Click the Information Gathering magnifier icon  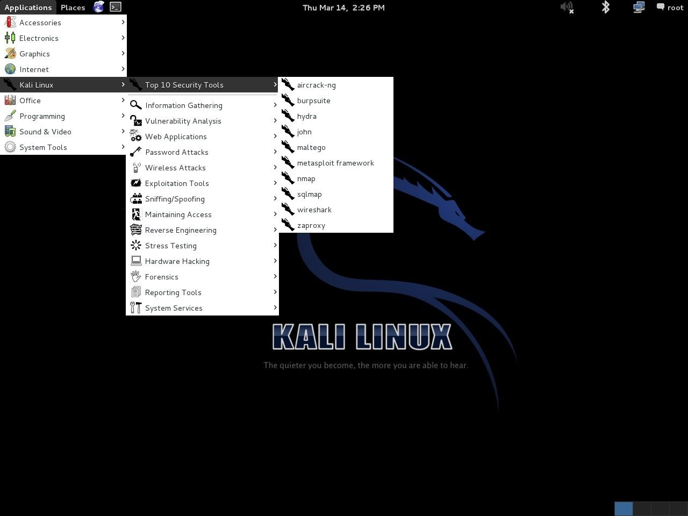(x=136, y=105)
